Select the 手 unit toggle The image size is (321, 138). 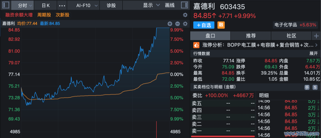(x=307, y=87)
